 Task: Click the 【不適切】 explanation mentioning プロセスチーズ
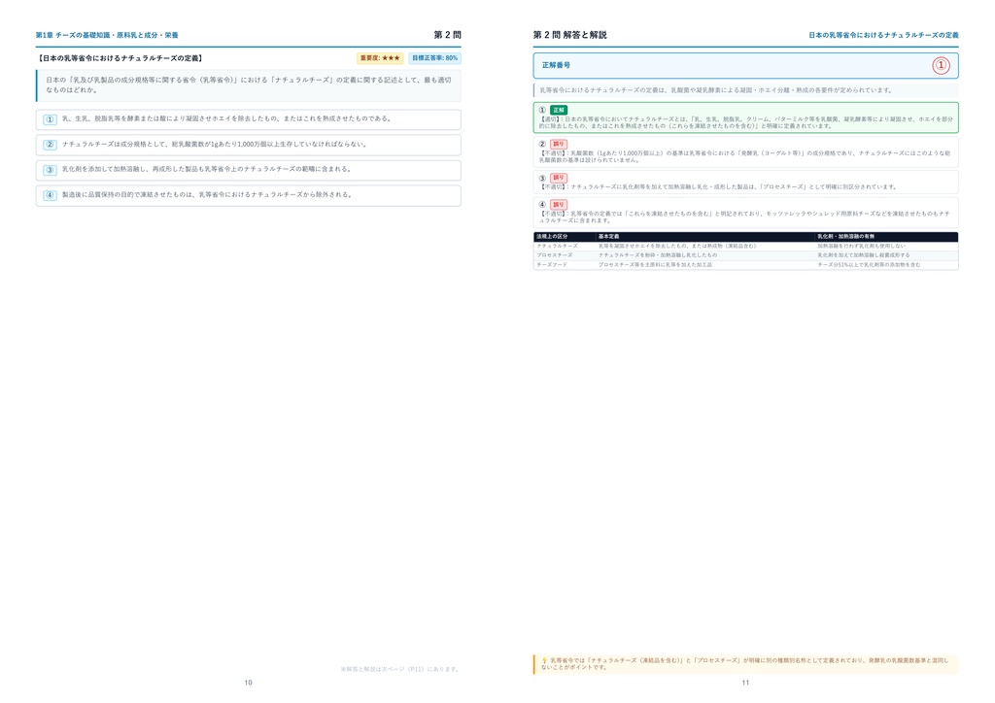click(x=718, y=187)
